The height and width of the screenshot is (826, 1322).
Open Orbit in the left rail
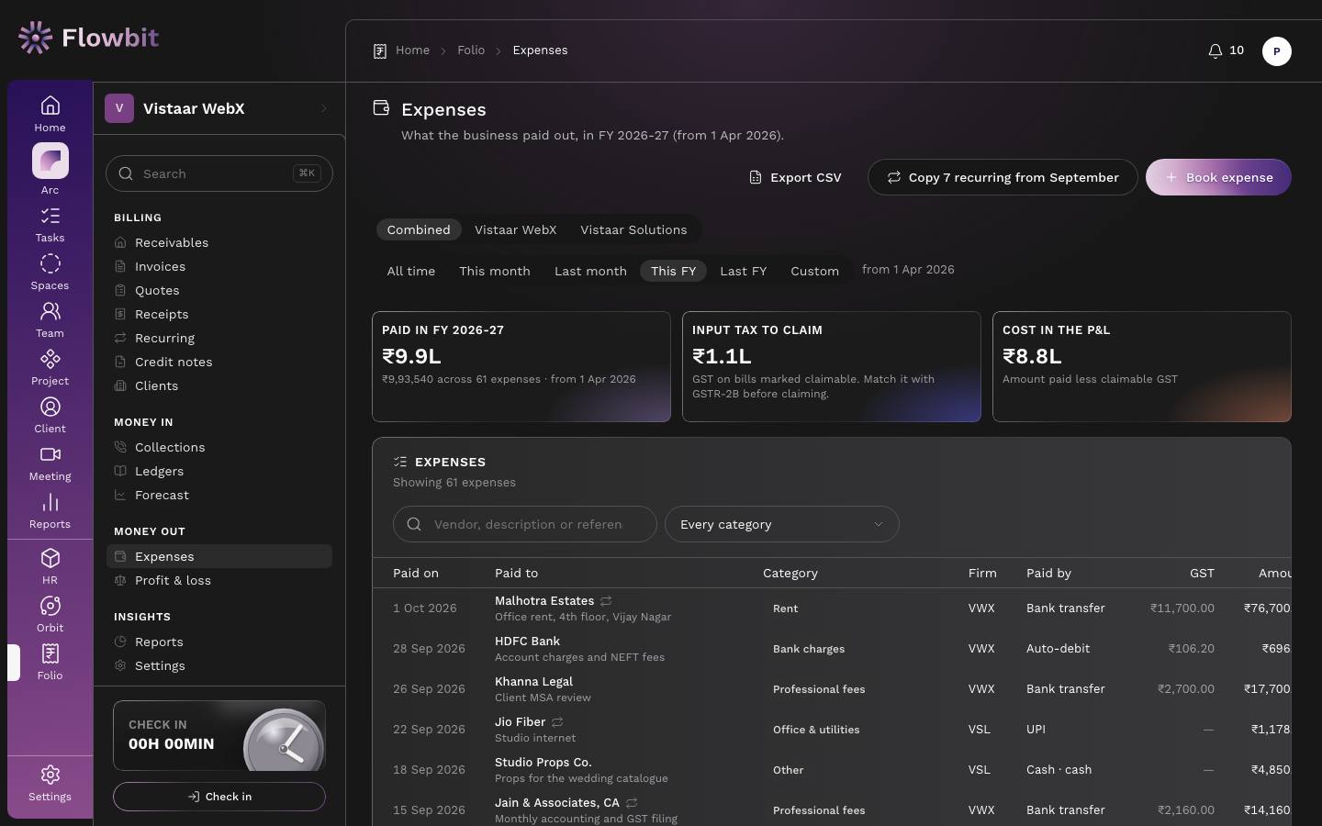pos(50,615)
